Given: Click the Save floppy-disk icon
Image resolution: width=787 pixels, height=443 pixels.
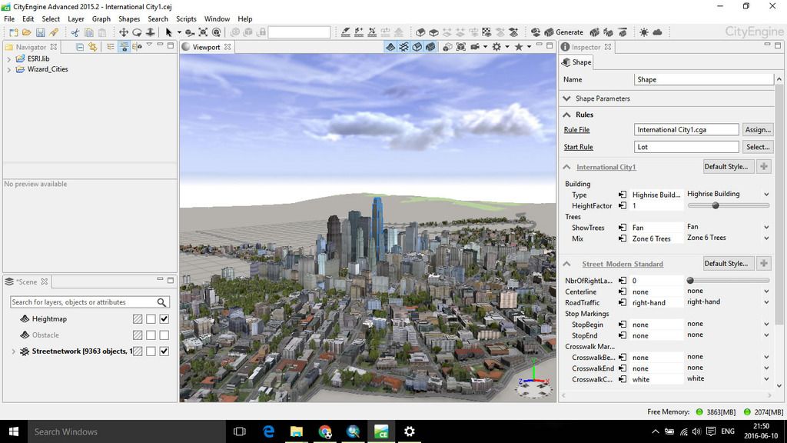Looking at the screenshot, I should [40, 32].
